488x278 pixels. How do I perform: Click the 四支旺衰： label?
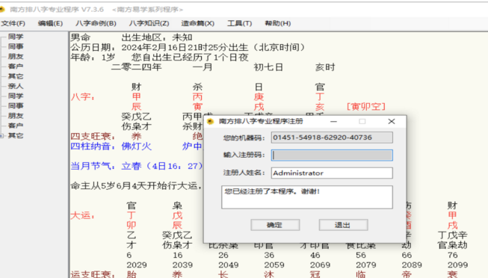click(x=93, y=136)
